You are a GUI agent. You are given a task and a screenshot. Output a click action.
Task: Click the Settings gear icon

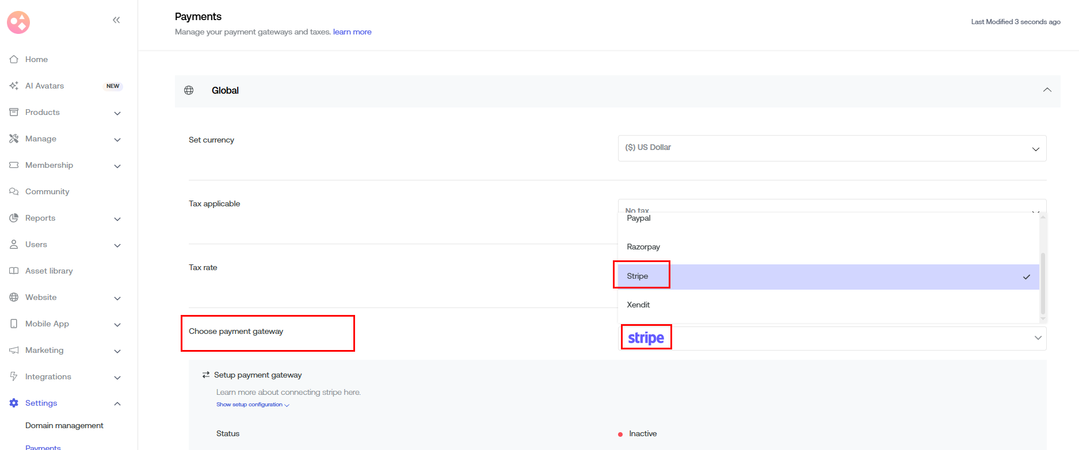(14, 403)
